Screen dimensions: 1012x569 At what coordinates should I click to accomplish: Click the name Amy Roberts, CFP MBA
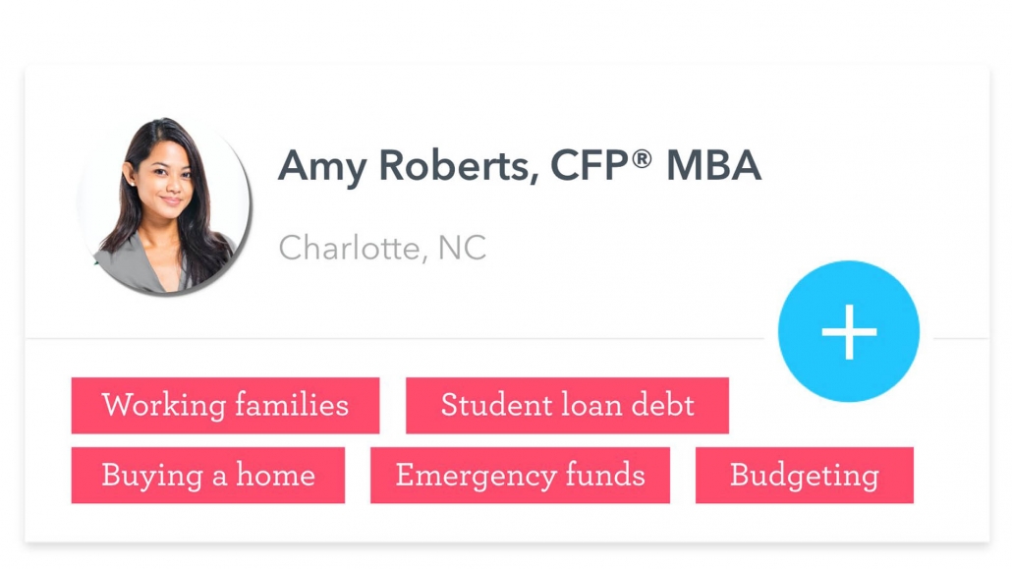click(x=520, y=167)
